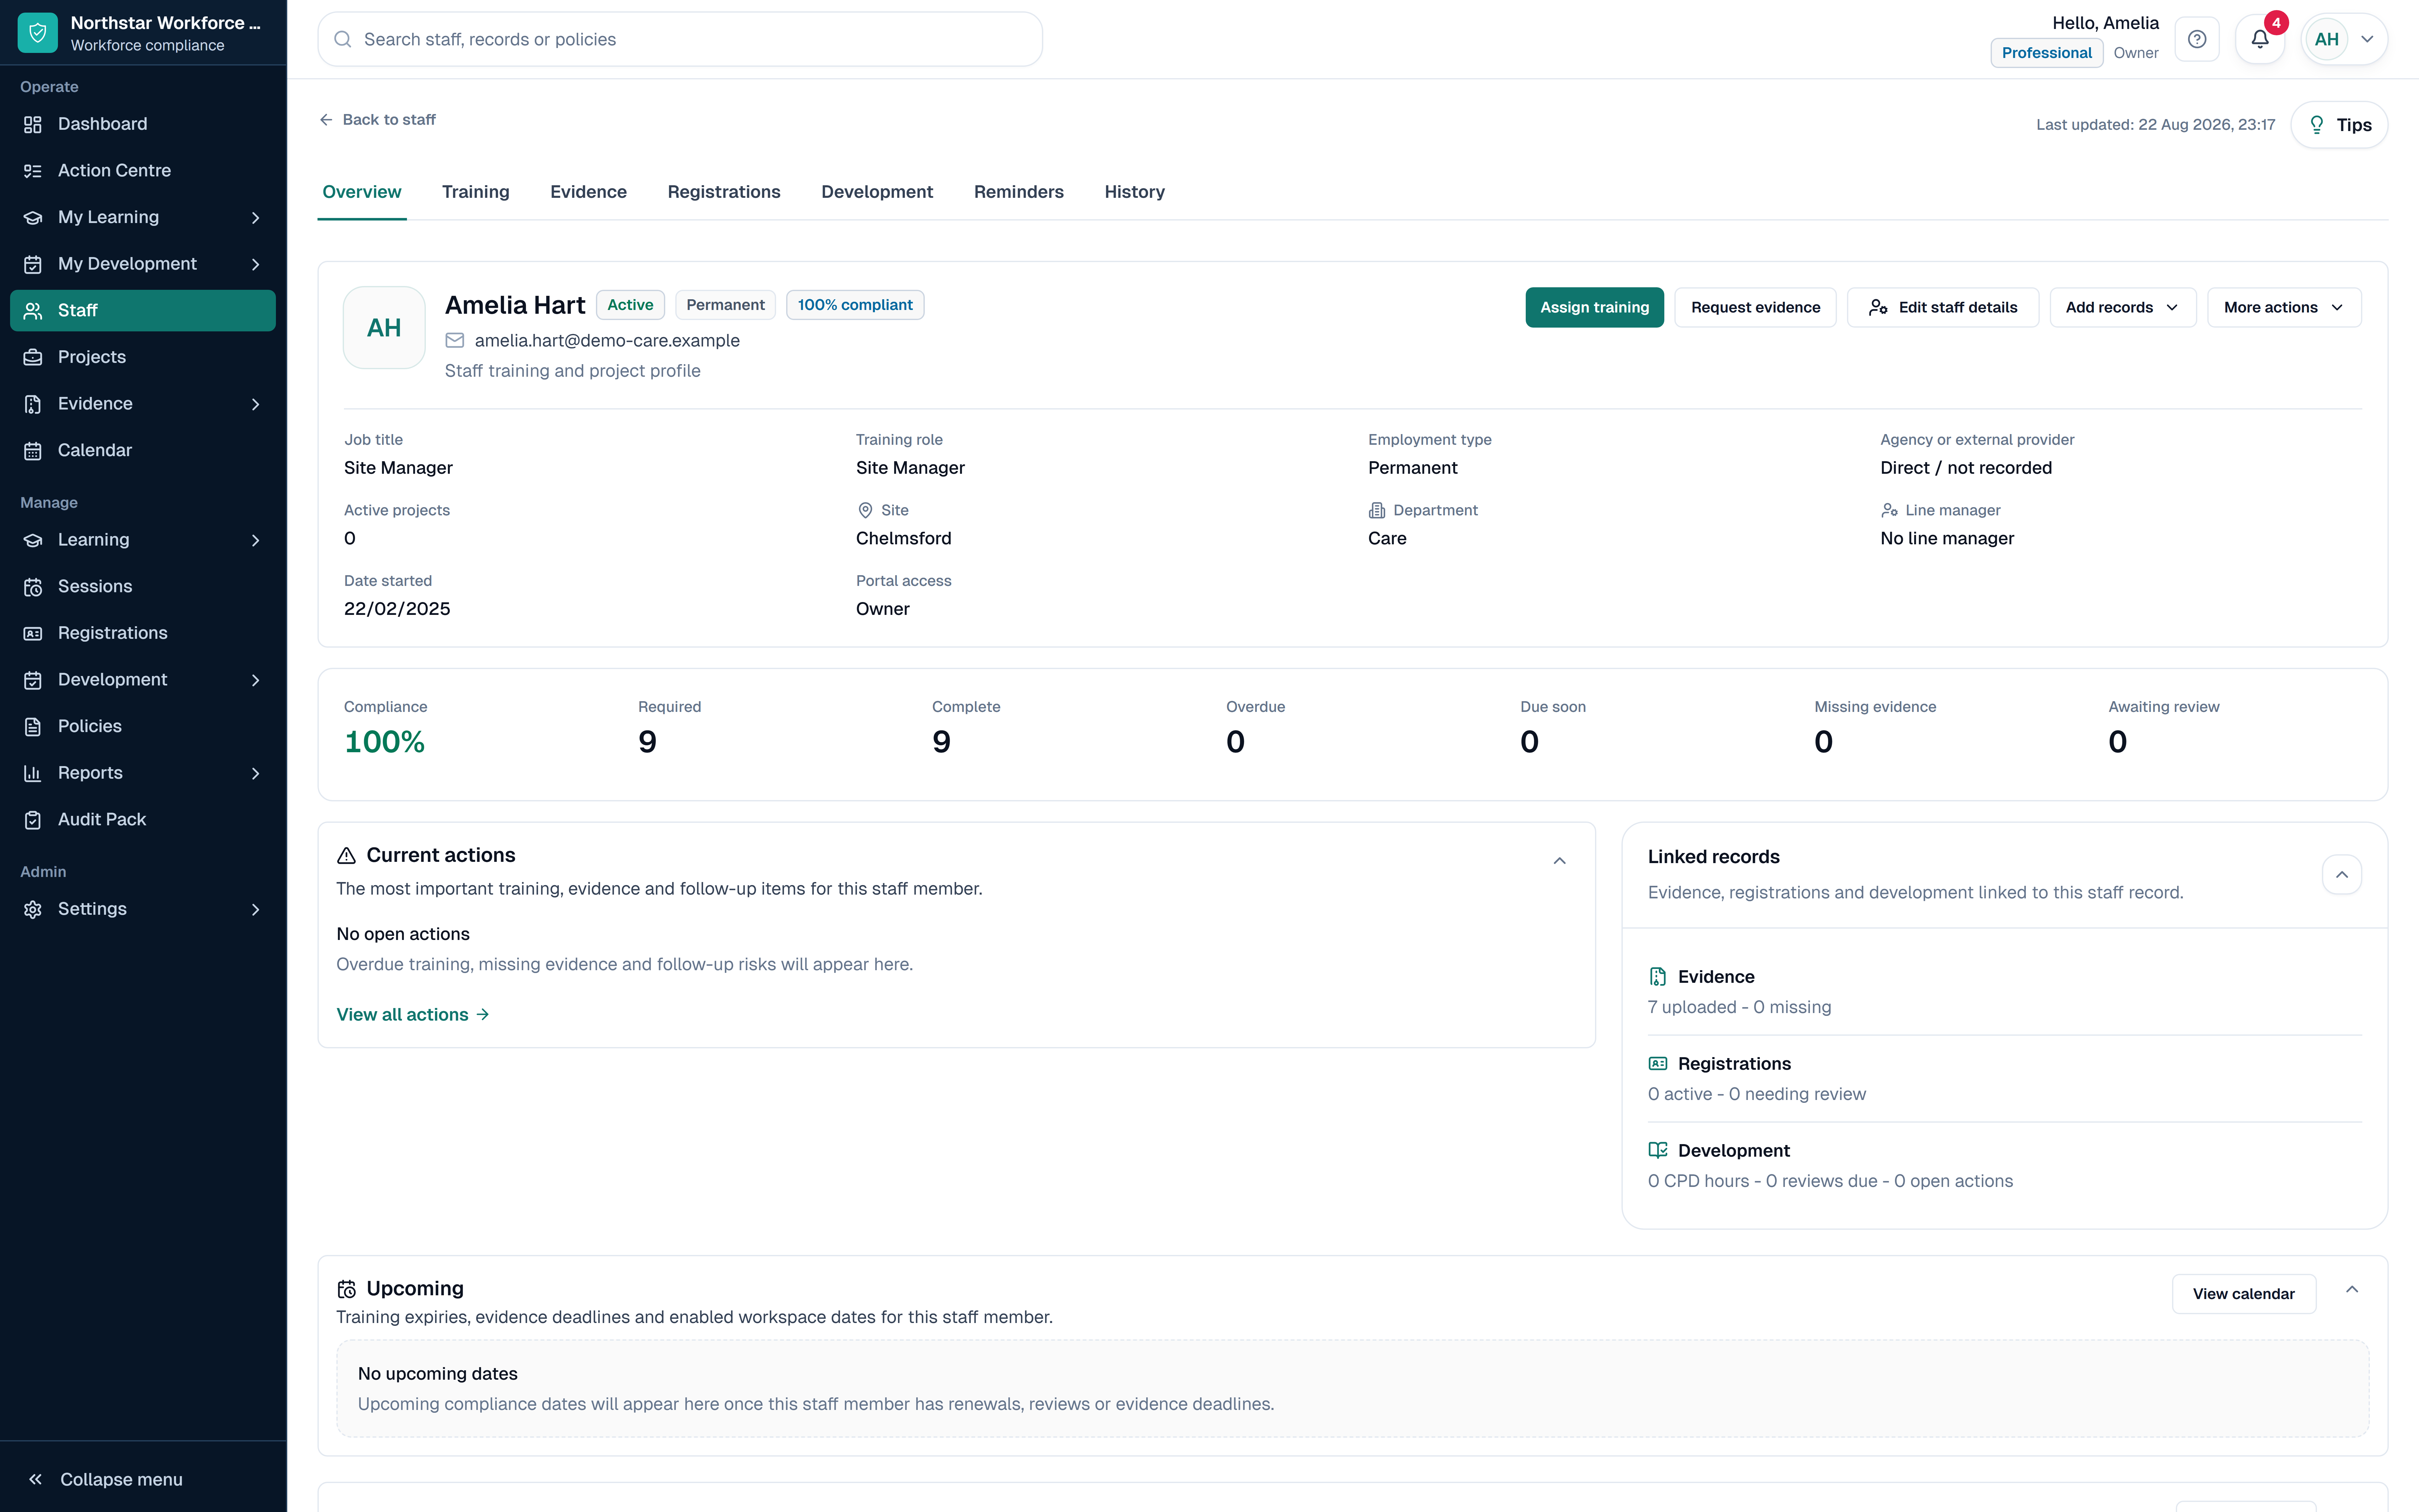Open Projects from the sidebar
This screenshot has height=1512, width=2419.
pyautogui.click(x=143, y=357)
